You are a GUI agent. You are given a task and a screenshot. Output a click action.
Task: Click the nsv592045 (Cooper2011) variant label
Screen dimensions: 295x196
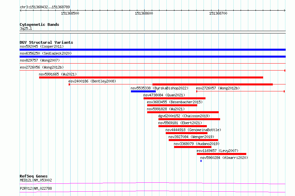pyautogui.click(x=42, y=46)
